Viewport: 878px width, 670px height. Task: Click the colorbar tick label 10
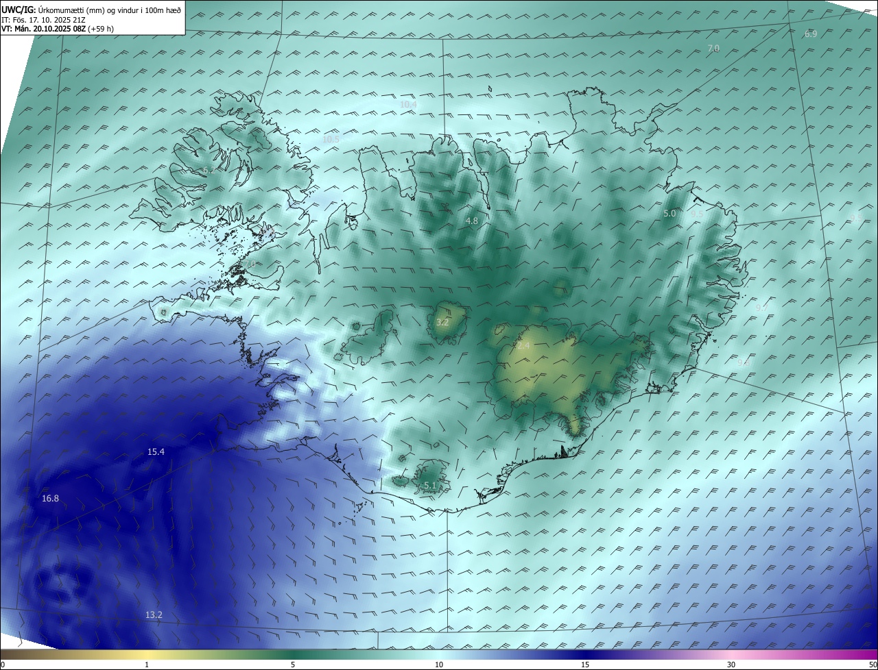[x=439, y=665]
